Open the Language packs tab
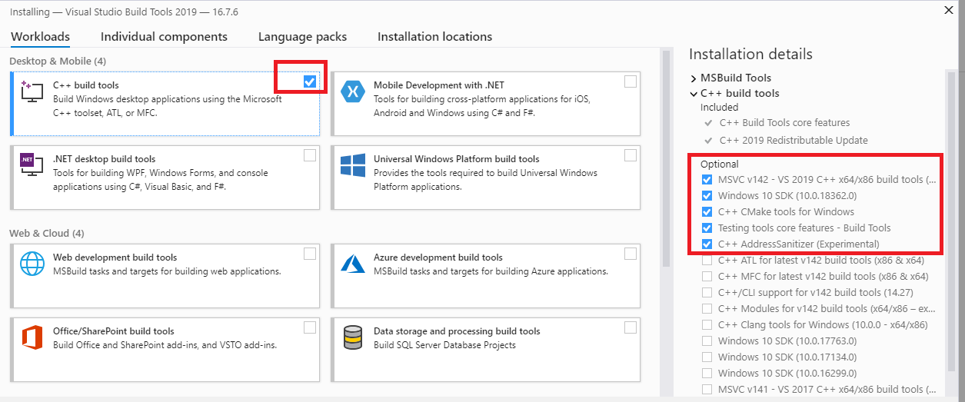The height and width of the screenshot is (402, 965). pyautogui.click(x=302, y=37)
